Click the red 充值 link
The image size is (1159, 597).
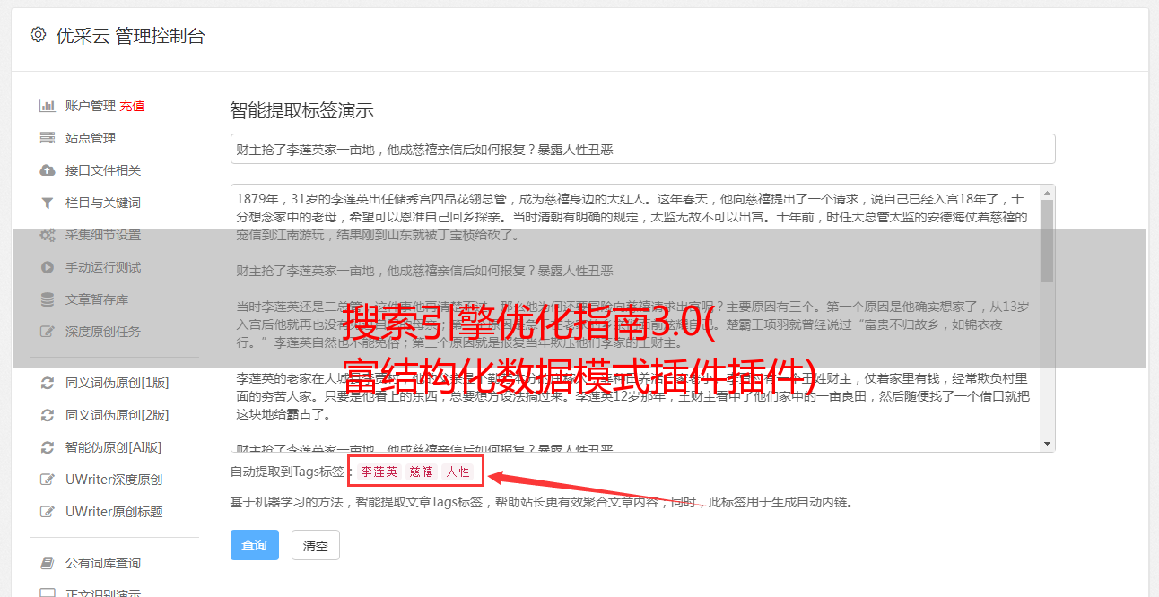(132, 106)
